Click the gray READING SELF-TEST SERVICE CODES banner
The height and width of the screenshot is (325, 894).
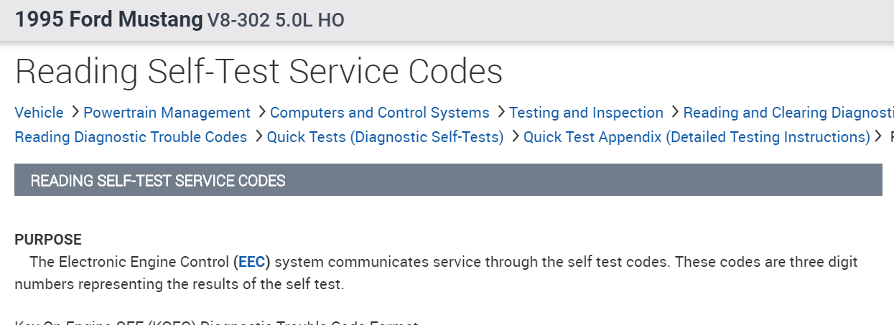pos(448,180)
